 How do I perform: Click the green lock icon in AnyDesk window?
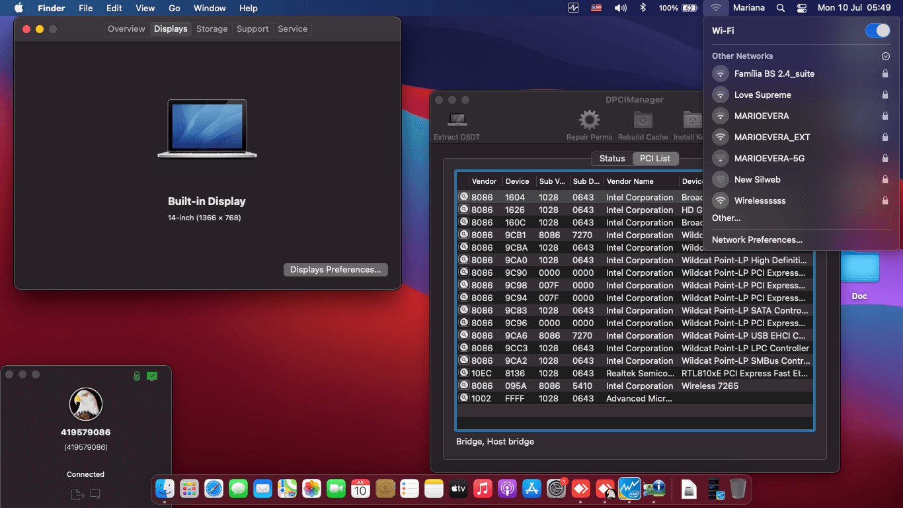point(136,376)
